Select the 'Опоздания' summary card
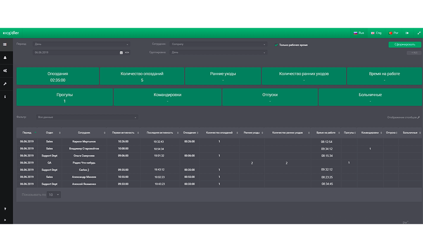Viewport: 423px width, 252px height. [x=58, y=76]
